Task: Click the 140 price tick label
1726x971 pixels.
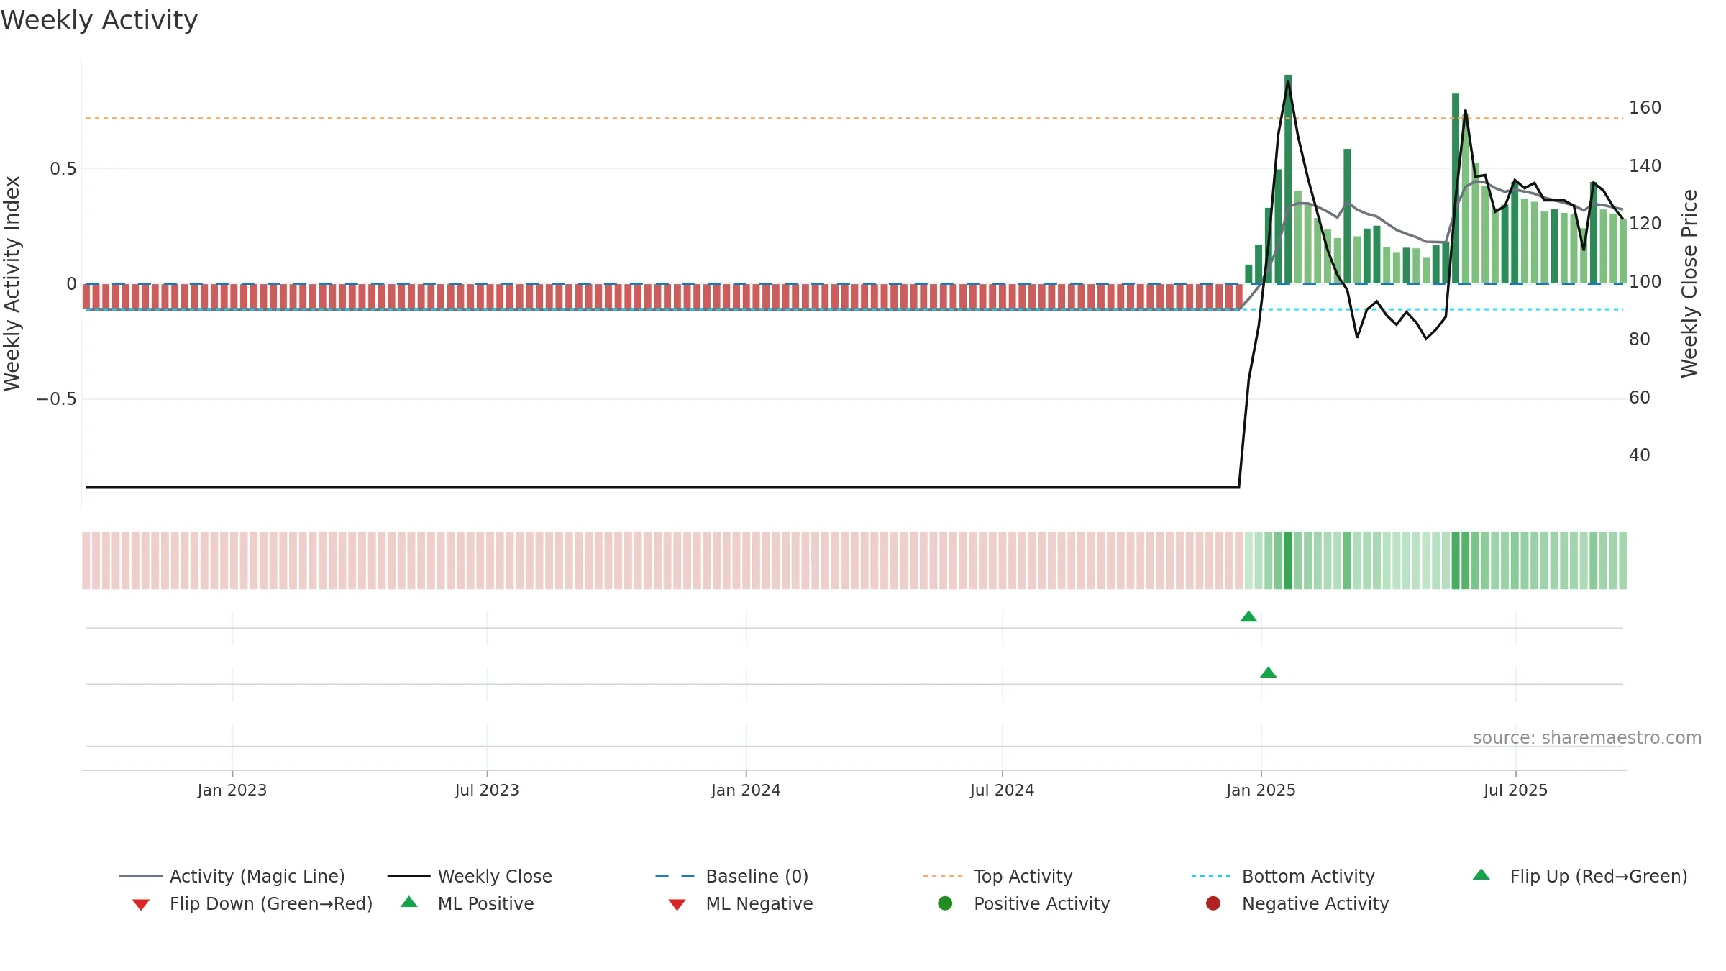Action: click(x=1645, y=166)
